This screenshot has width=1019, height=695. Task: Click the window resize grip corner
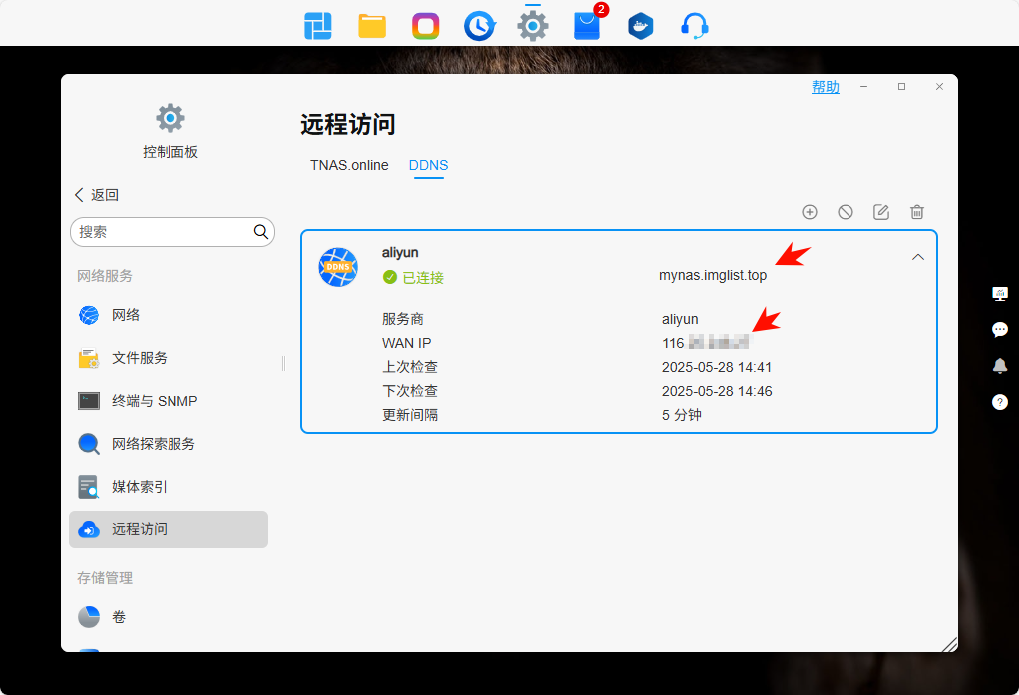(x=949, y=644)
